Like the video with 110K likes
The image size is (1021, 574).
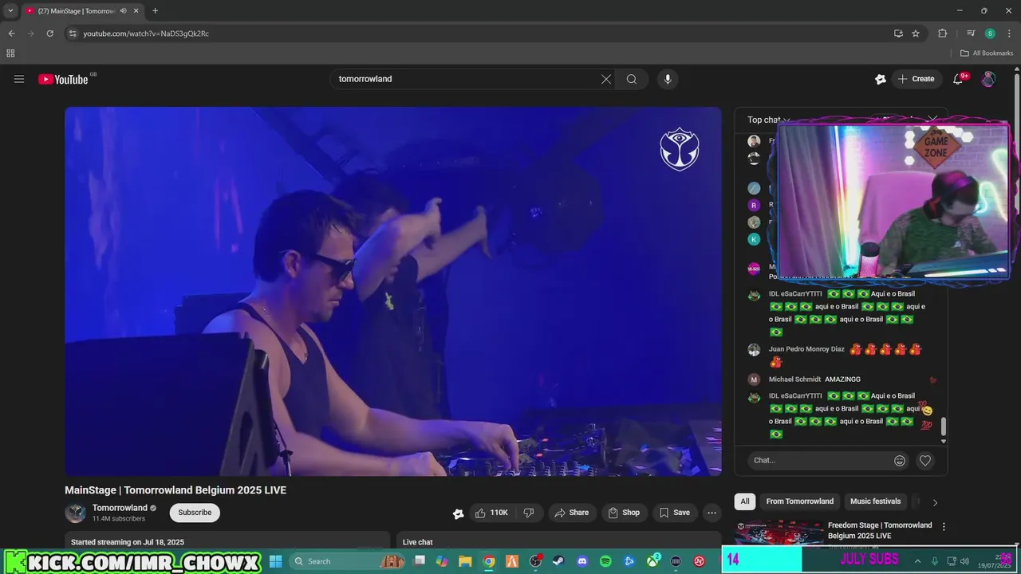(491, 513)
